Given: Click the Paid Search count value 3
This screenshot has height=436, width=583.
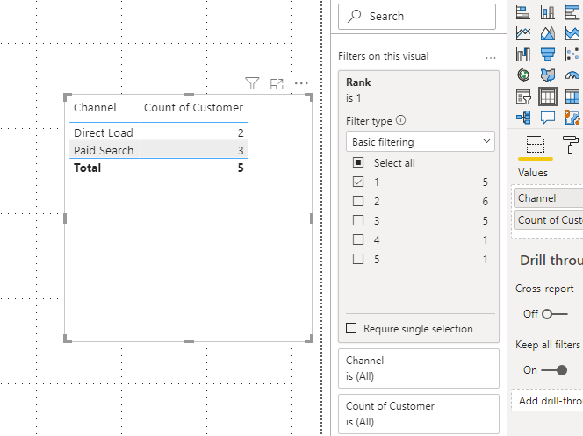Looking at the screenshot, I should (241, 150).
